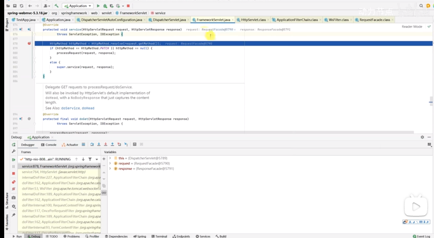
Task: Click Step Into icon in debugger toolbar
Action: click(x=99, y=144)
